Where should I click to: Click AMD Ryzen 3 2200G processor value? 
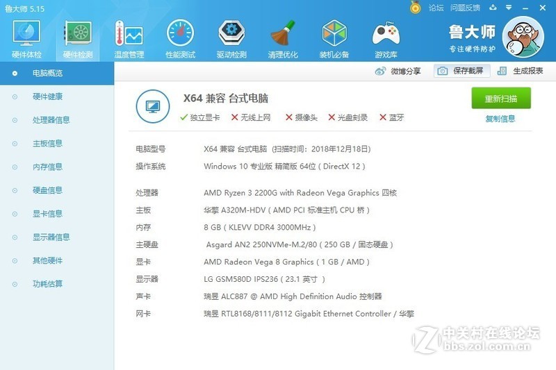(x=300, y=192)
